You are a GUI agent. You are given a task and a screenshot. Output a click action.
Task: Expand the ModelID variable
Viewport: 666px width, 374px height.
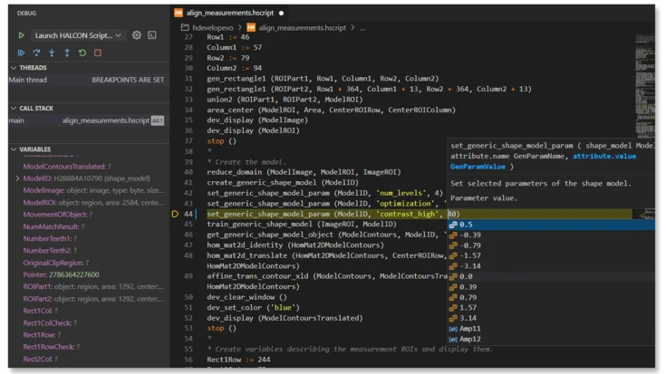(18, 178)
